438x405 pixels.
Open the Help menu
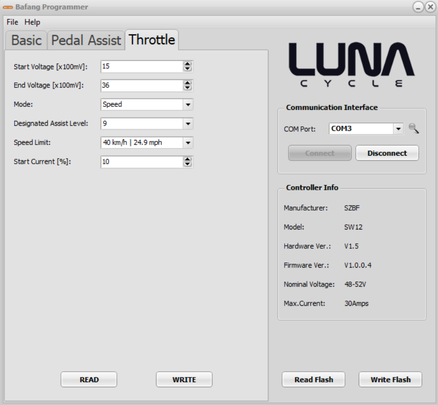pyautogui.click(x=32, y=22)
